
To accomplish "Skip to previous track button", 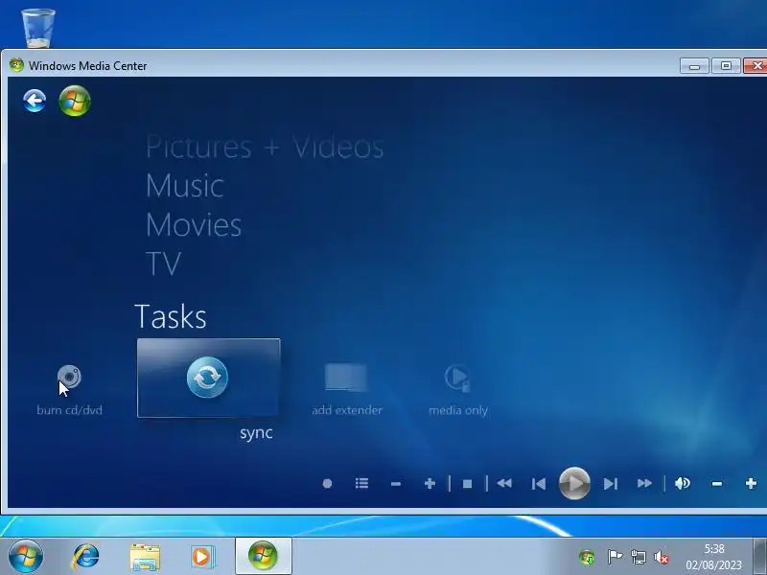I will (539, 484).
